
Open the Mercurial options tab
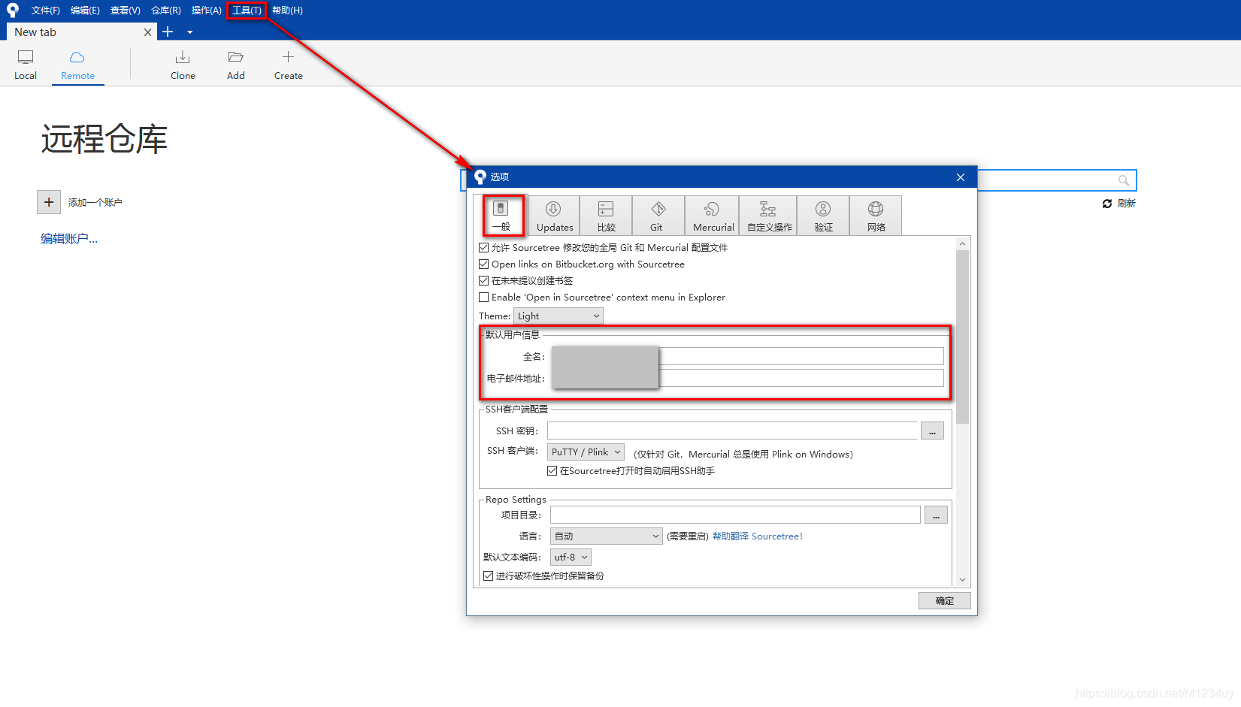point(713,216)
